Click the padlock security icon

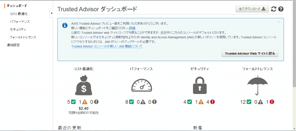pos(200,85)
